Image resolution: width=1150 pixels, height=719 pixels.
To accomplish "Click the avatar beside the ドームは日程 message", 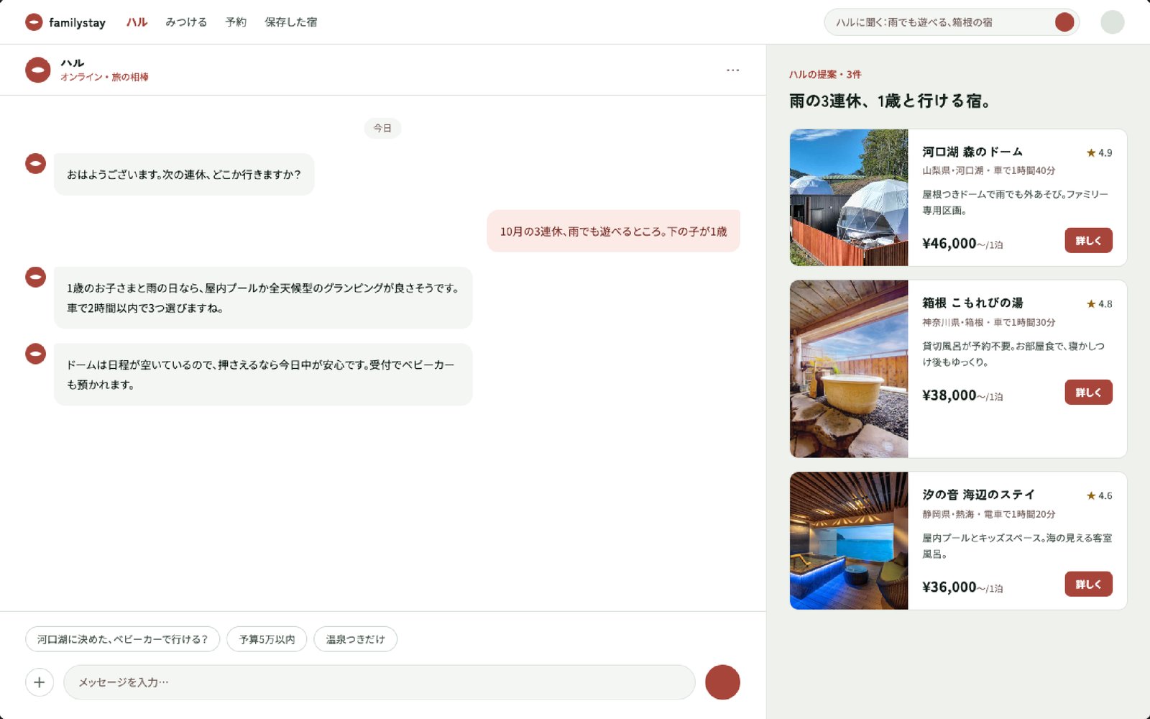I will (35, 354).
